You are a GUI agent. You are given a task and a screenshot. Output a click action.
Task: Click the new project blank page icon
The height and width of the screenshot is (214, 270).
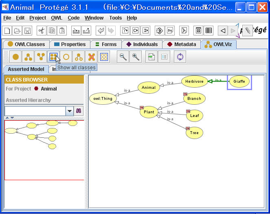pos(7,31)
